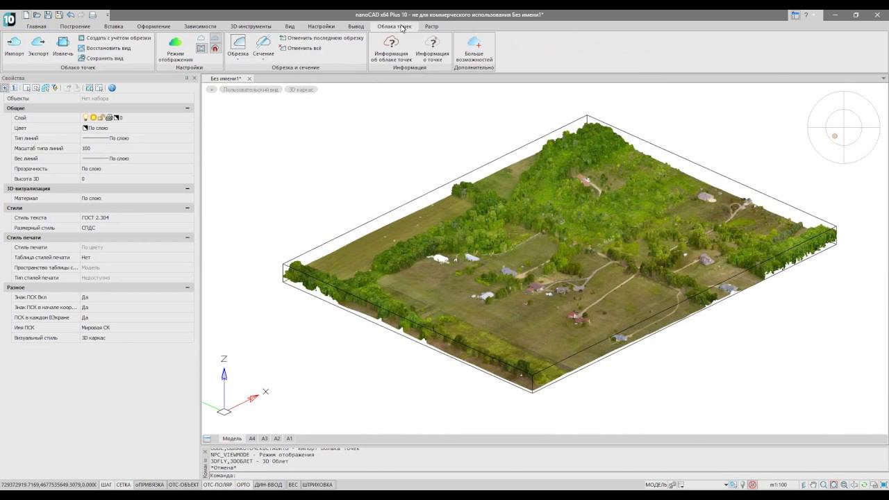The height and width of the screenshot is (500, 889).
Task: Click the Undo arrow in quick access
Action: [70, 15]
